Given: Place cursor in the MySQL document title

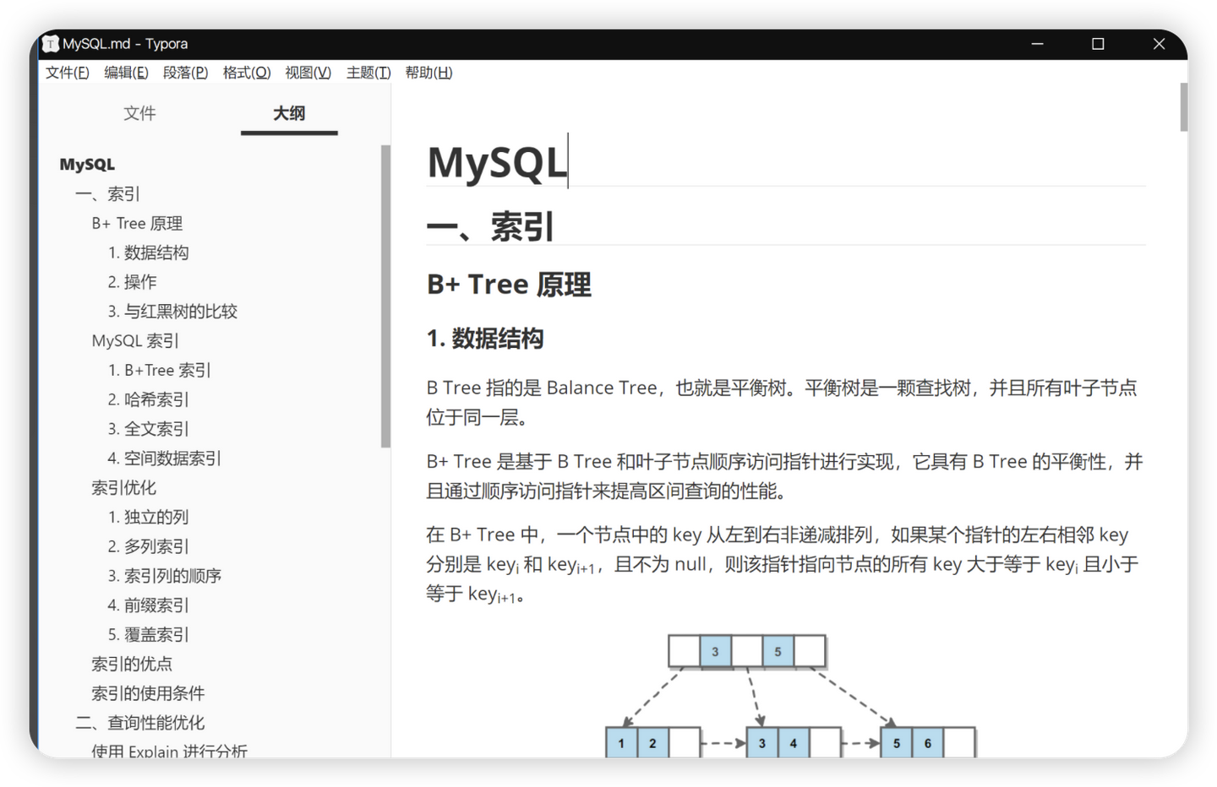Looking at the screenshot, I should pos(497,162).
